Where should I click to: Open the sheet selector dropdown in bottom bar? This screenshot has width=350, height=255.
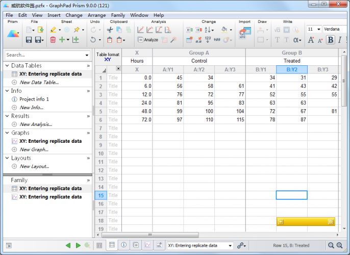230,246
